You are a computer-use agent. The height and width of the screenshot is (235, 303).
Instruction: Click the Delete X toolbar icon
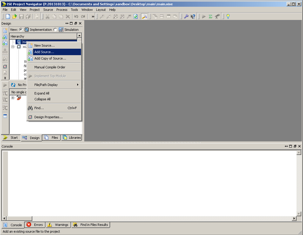pyautogui.click(x=68, y=17)
